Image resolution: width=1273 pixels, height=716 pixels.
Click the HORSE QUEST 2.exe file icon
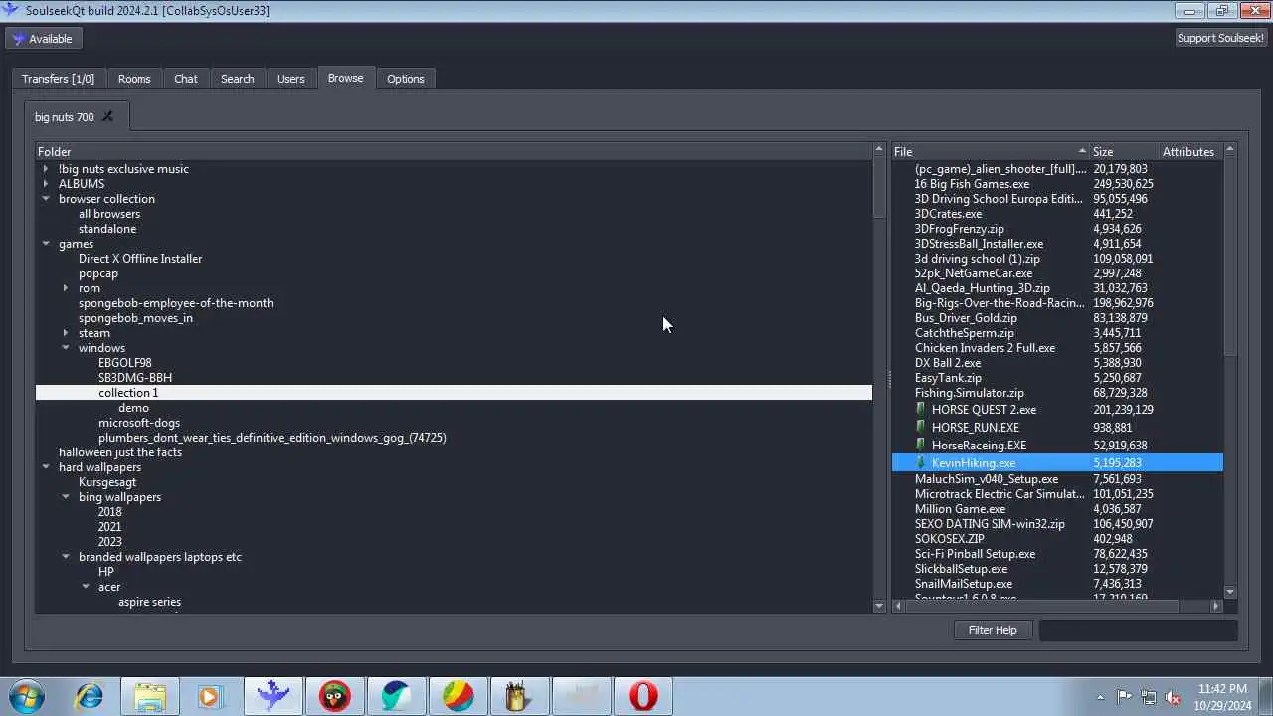921,410
